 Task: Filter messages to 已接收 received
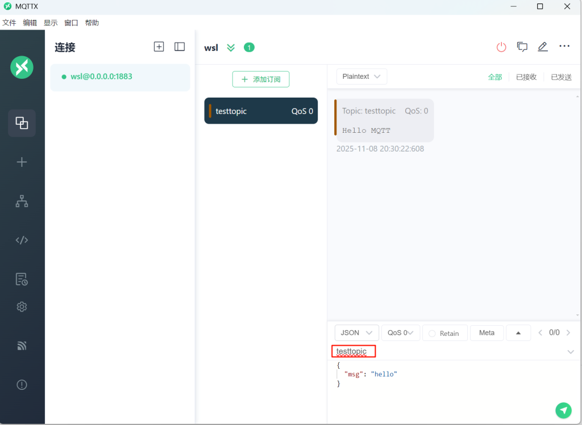click(x=526, y=77)
